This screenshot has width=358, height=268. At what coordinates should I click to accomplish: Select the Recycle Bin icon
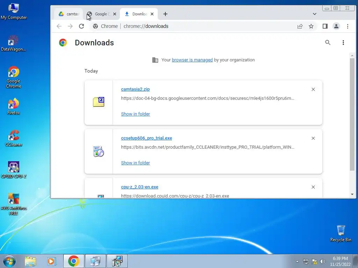[341, 233]
